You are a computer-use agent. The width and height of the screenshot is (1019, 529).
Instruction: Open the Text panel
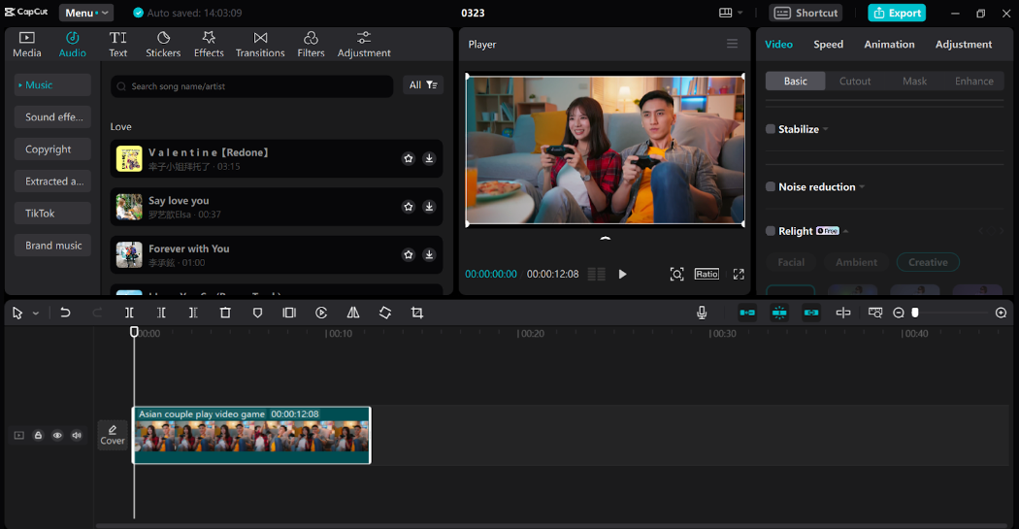coord(117,45)
